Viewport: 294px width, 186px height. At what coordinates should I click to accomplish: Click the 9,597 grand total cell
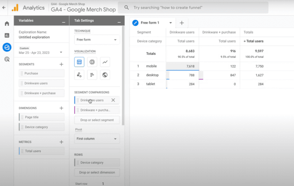pyautogui.click(x=259, y=51)
